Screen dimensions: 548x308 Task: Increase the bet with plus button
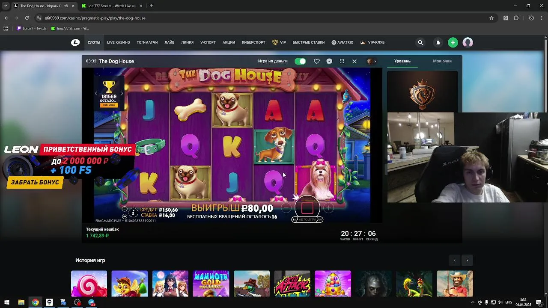(328, 208)
